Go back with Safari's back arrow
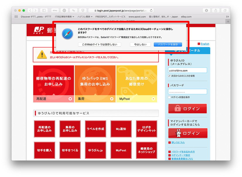The image size is (242, 177). point(30,11)
